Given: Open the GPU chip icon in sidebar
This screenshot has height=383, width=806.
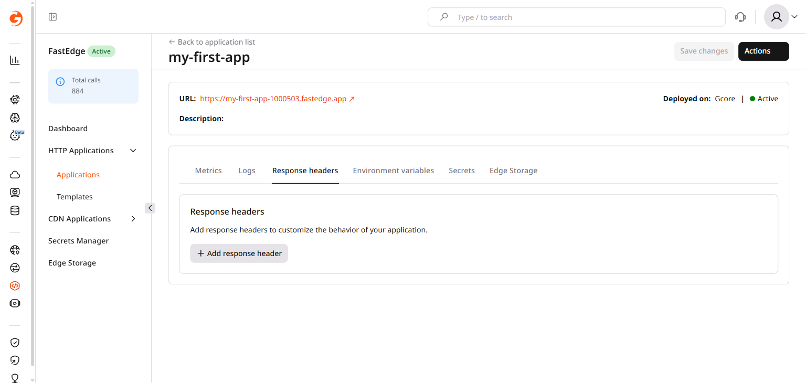Looking at the screenshot, I should click(15, 99).
